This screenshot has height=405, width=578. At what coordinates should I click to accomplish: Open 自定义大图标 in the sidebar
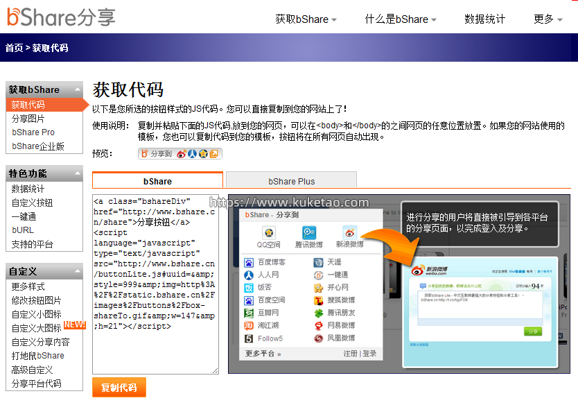[x=36, y=328]
